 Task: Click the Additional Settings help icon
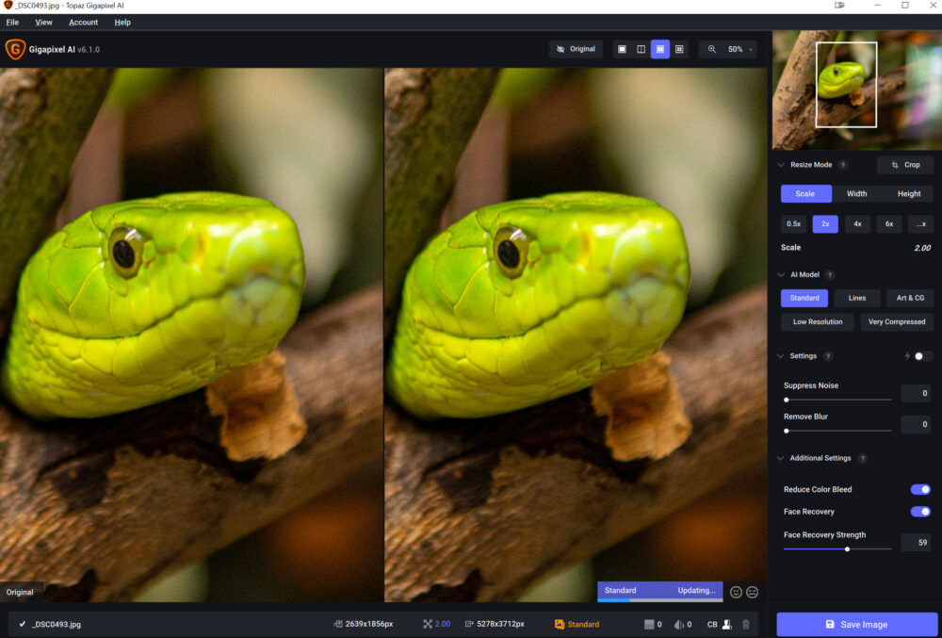pos(863,458)
